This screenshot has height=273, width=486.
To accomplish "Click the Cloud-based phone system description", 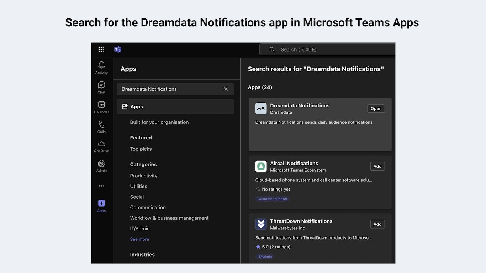I will pyautogui.click(x=314, y=180).
